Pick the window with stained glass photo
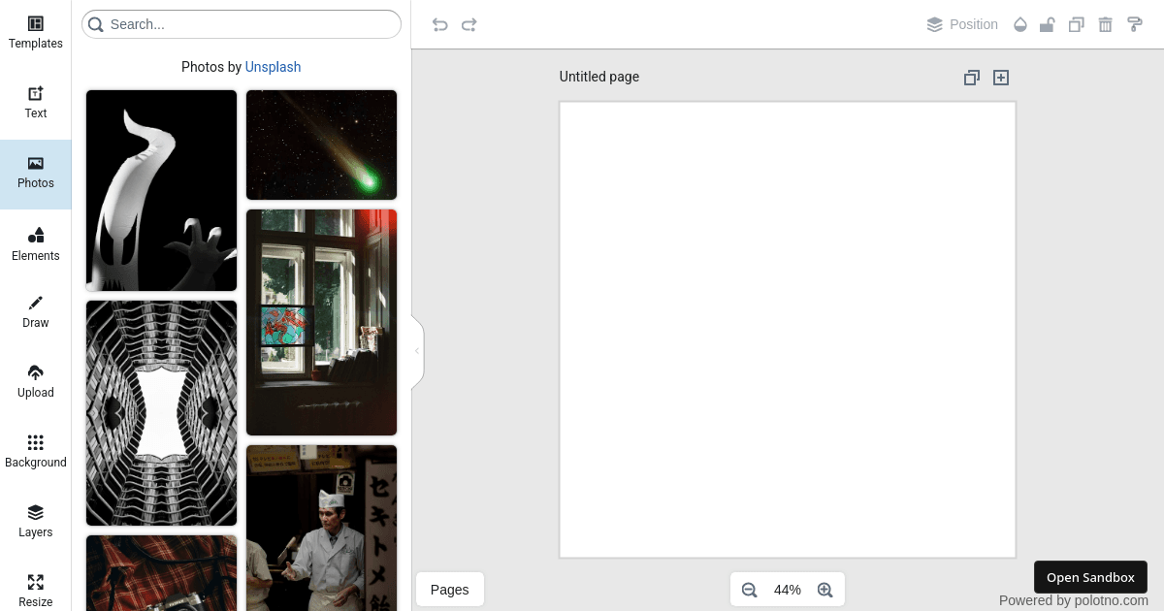 [x=321, y=322]
